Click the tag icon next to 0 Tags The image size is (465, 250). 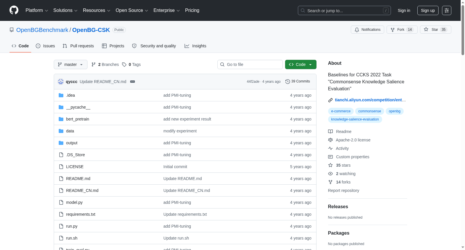click(124, 64)
